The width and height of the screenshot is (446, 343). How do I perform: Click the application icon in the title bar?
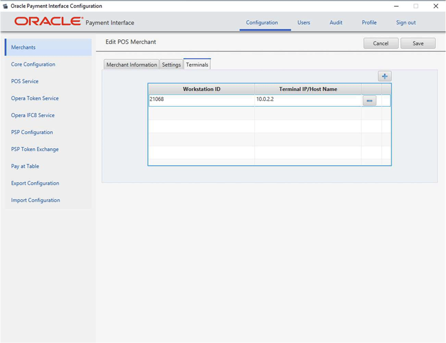(x=6, y=6)
